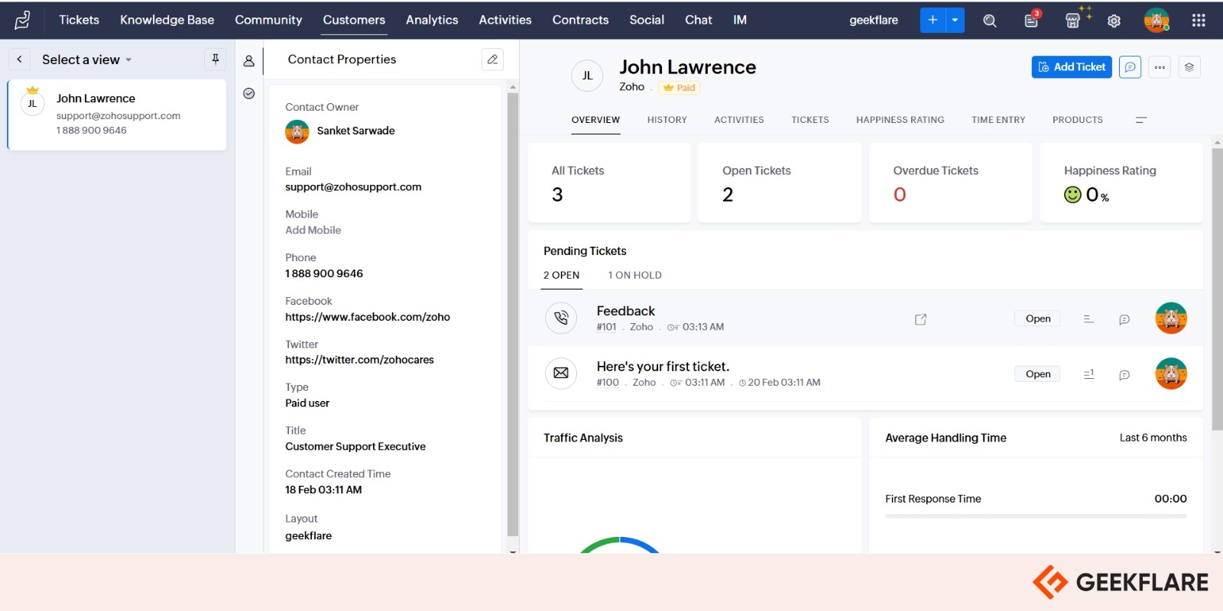1223x611 pixels.
Task: Show the contact properties person icon
Action: tap(249, 61)
